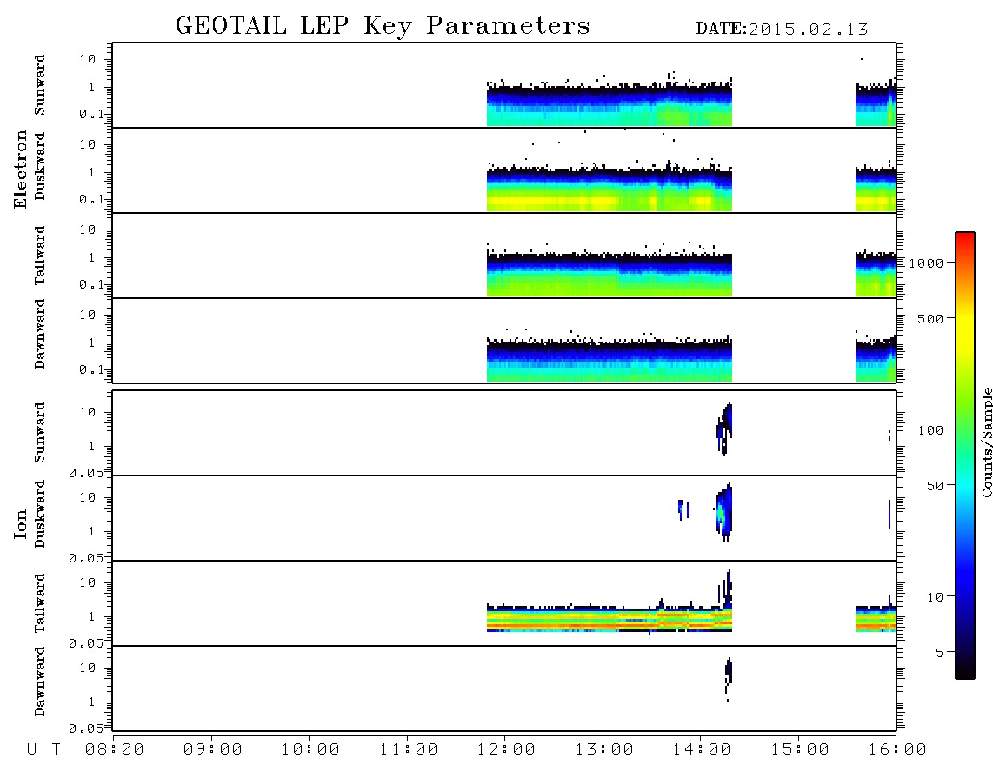This screenshot has height=765, width=993.
Task: Click the 100 colorbar tick value
Action: 930,430
